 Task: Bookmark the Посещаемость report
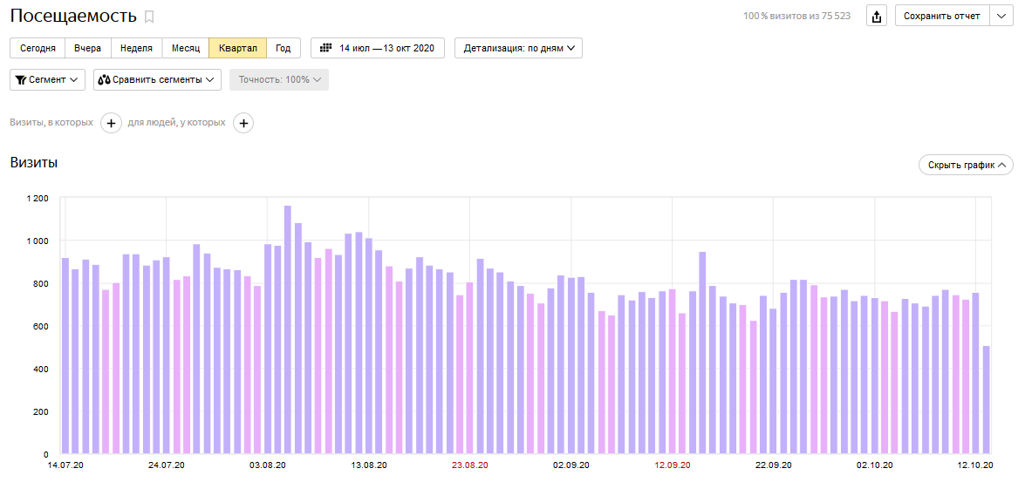(149, 17)
